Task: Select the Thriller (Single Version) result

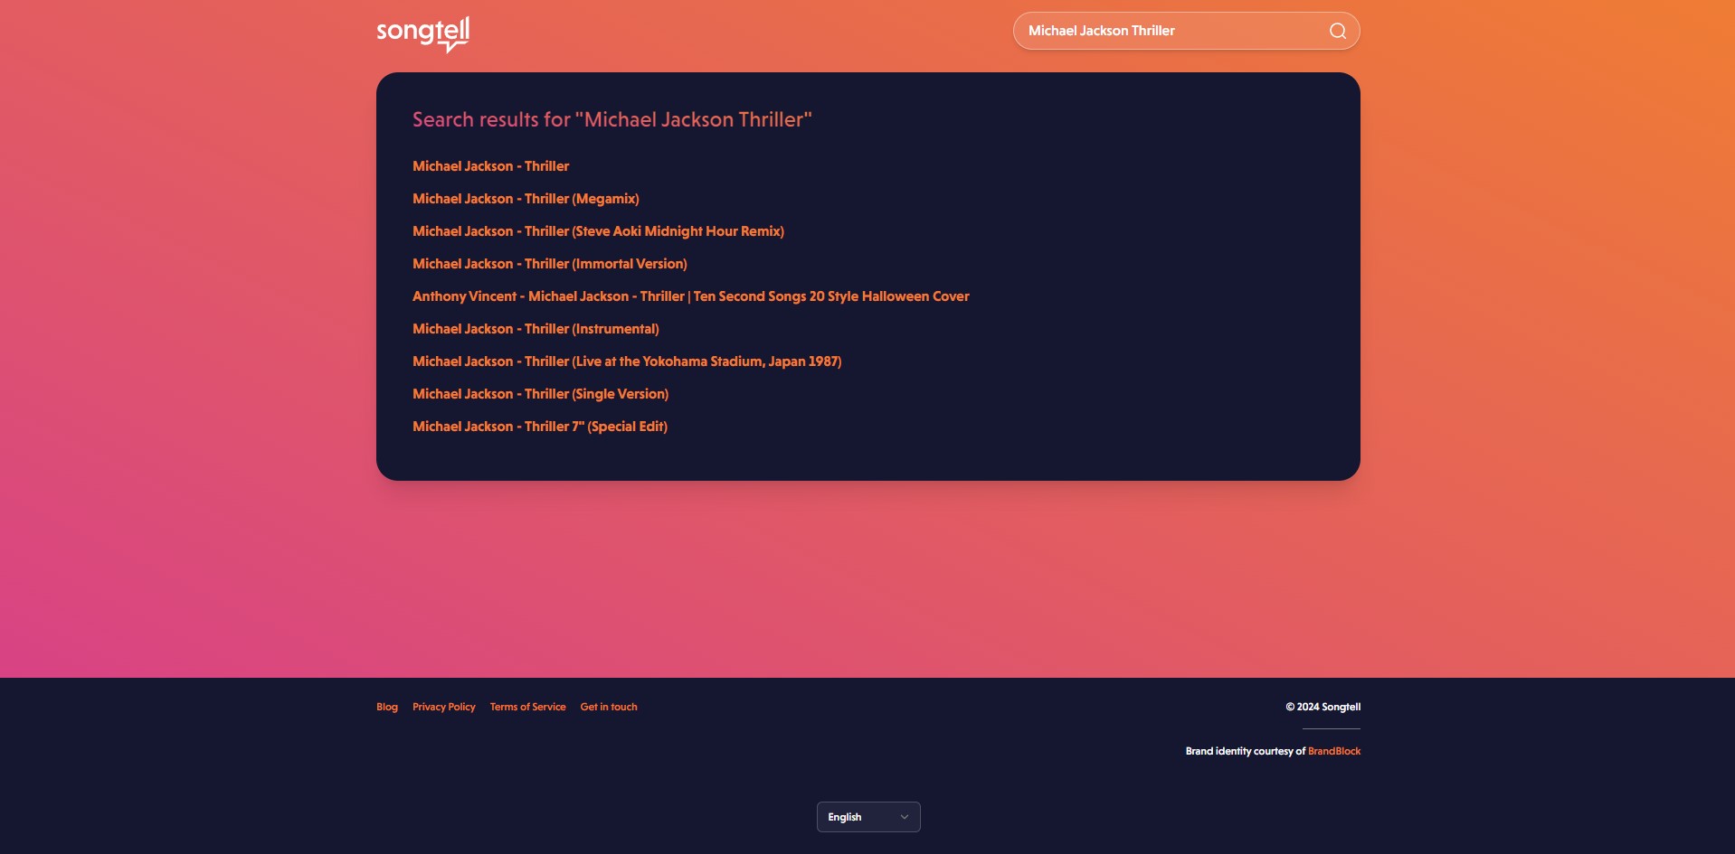Action: [541, 394]
